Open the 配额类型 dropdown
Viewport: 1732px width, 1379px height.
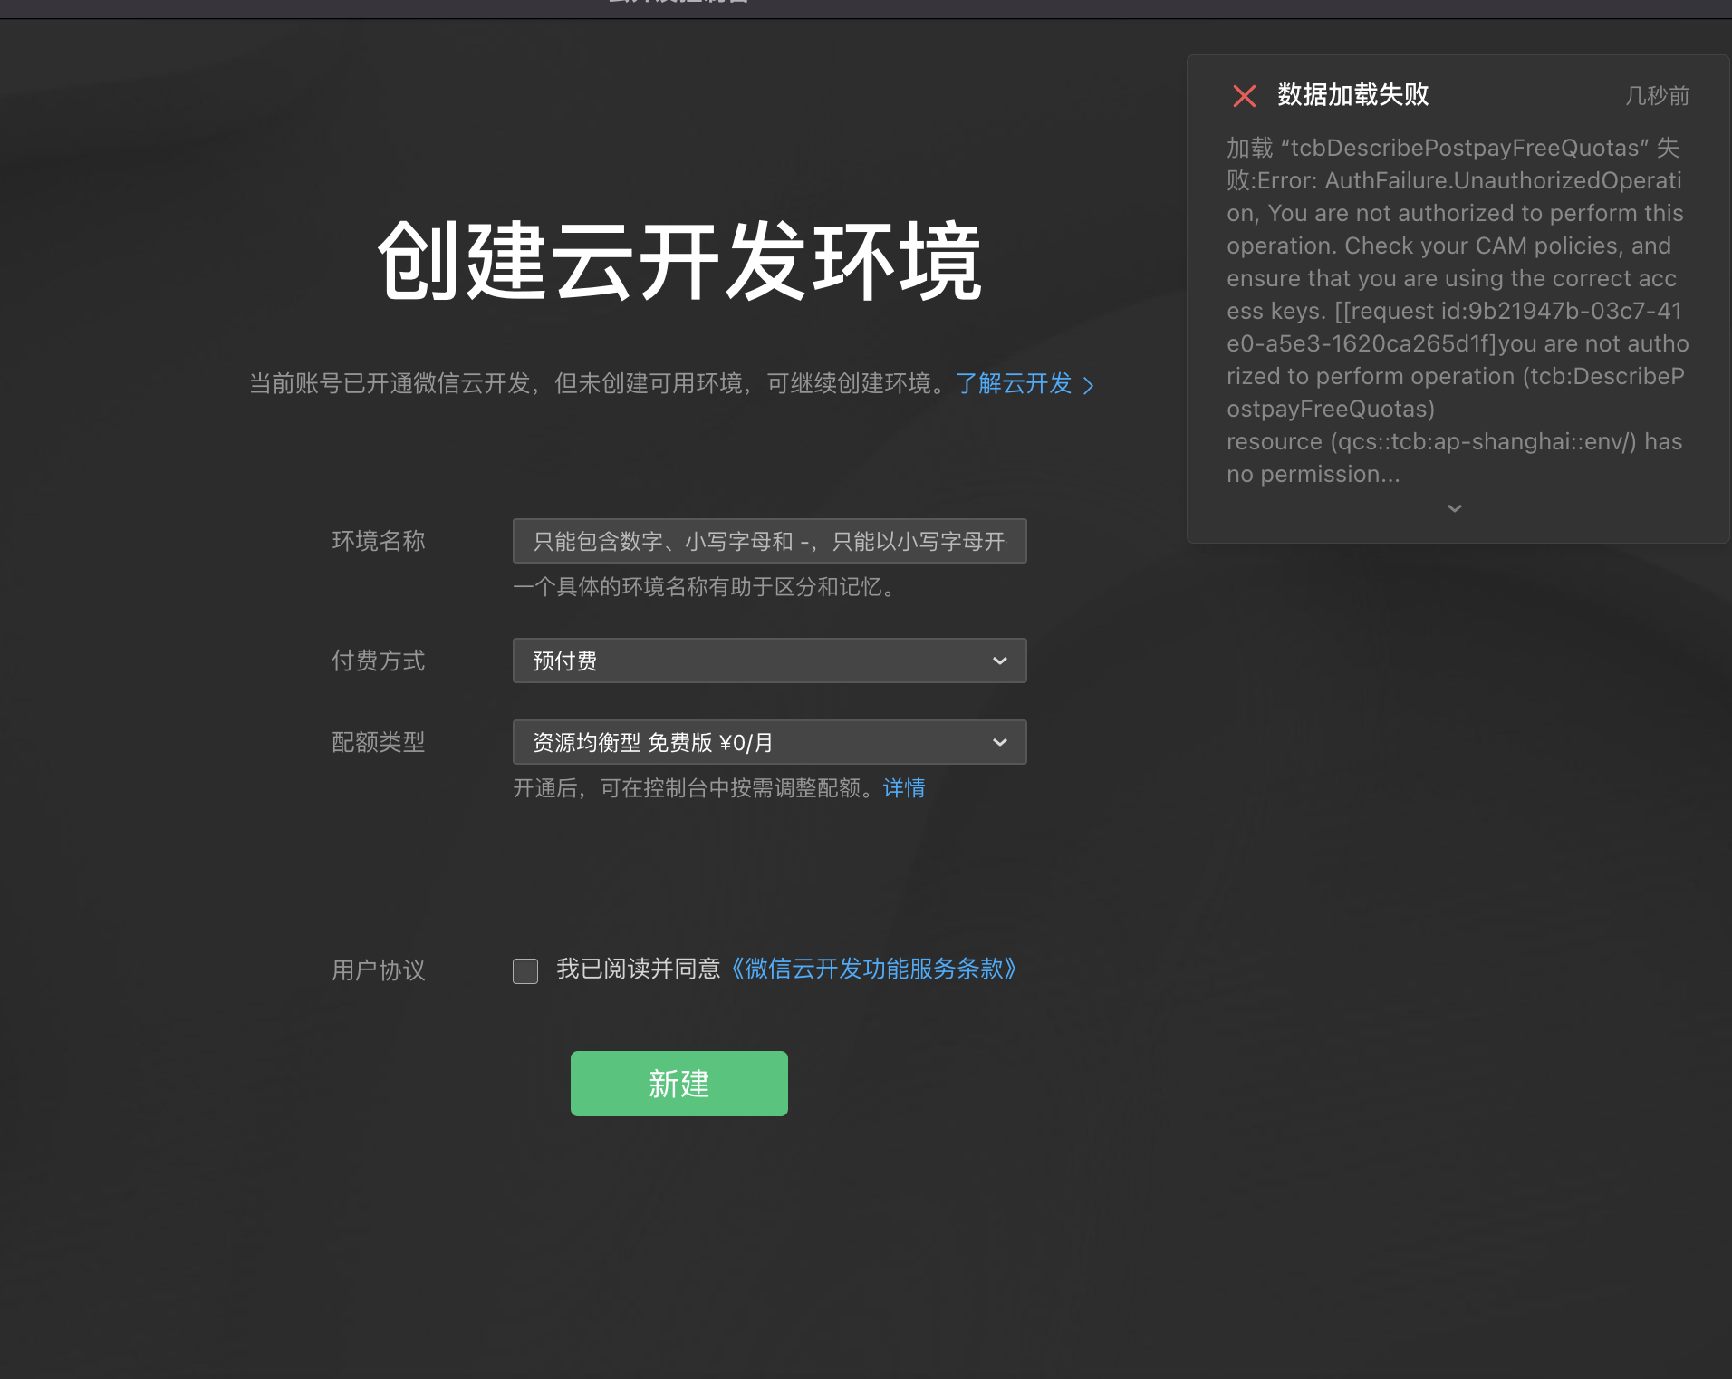770,742
